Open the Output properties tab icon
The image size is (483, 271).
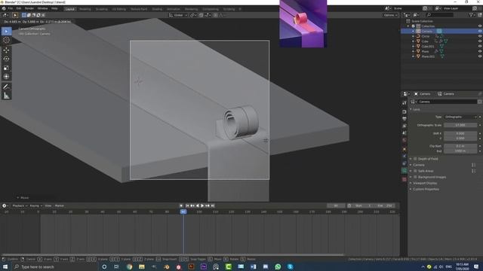(405, 119)
